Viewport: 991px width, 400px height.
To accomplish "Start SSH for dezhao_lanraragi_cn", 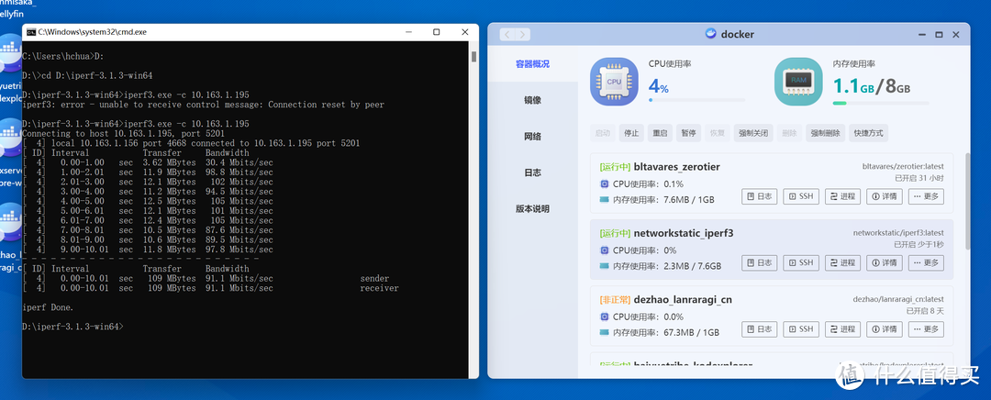I will (x=801, y=329).
